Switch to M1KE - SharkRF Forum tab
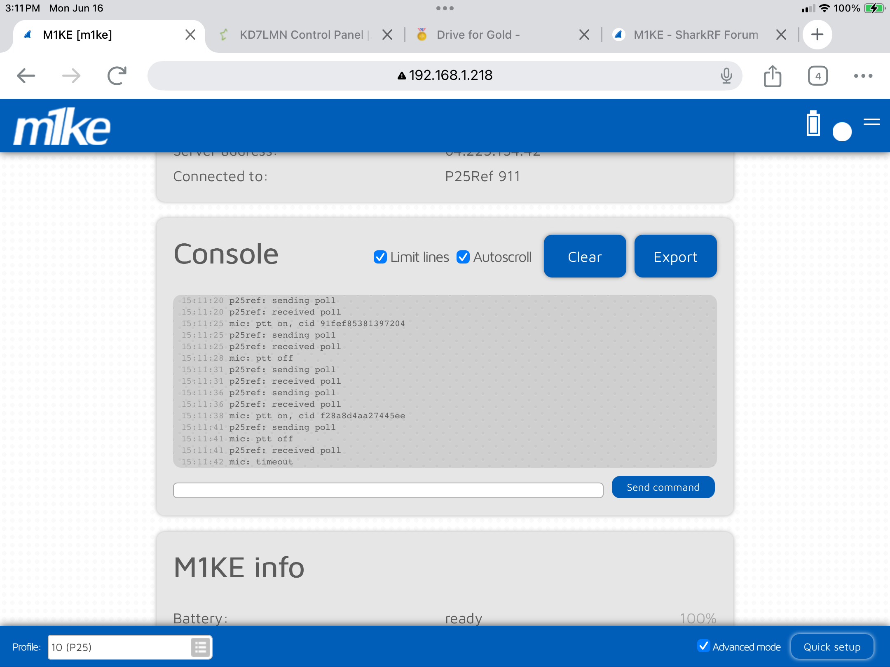The width and height of the screenshot is (890, 667). pyautogui.click(x=696, y=35)
